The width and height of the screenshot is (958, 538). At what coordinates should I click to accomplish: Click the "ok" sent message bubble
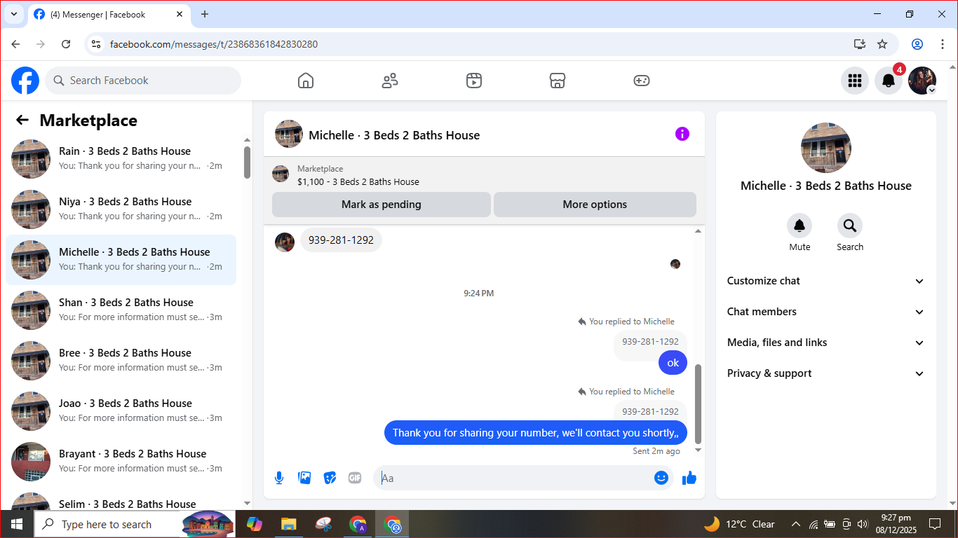673,363
